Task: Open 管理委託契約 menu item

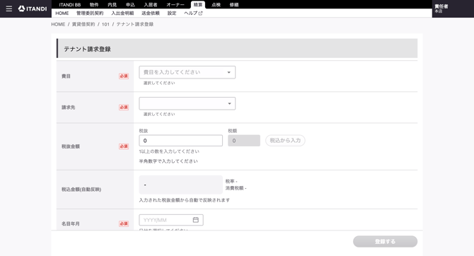Action: [x=90, y=13]
